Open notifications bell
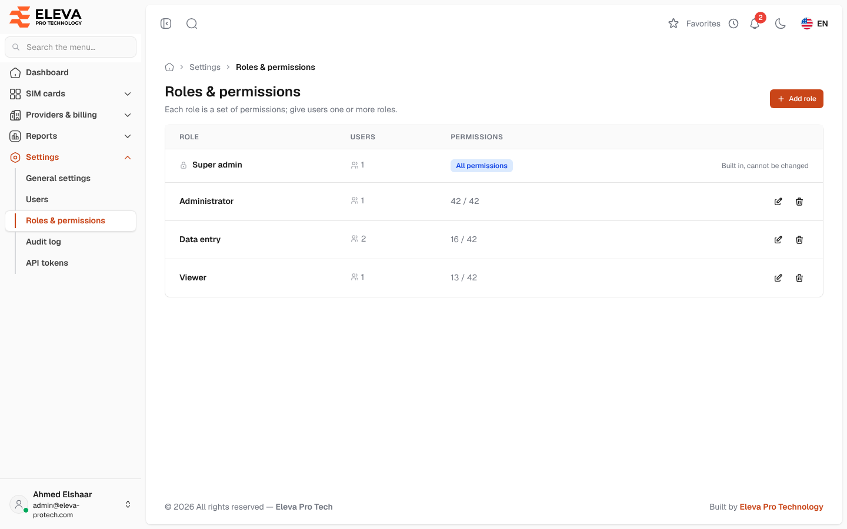Screen dimensions: 847x529 click(x=755, y=24)
